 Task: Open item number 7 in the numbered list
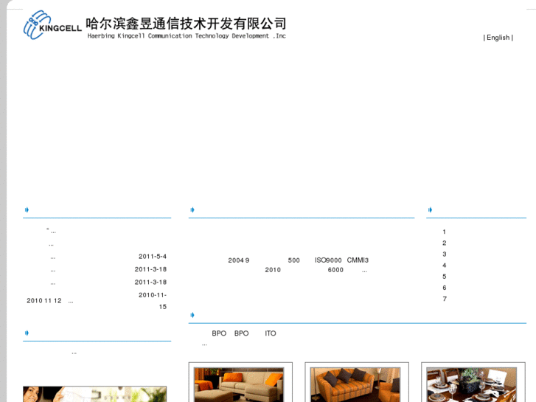[x=444, y=299]
